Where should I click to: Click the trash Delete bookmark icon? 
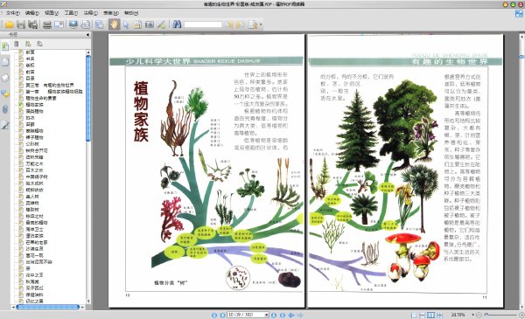[x=16, y=44]
